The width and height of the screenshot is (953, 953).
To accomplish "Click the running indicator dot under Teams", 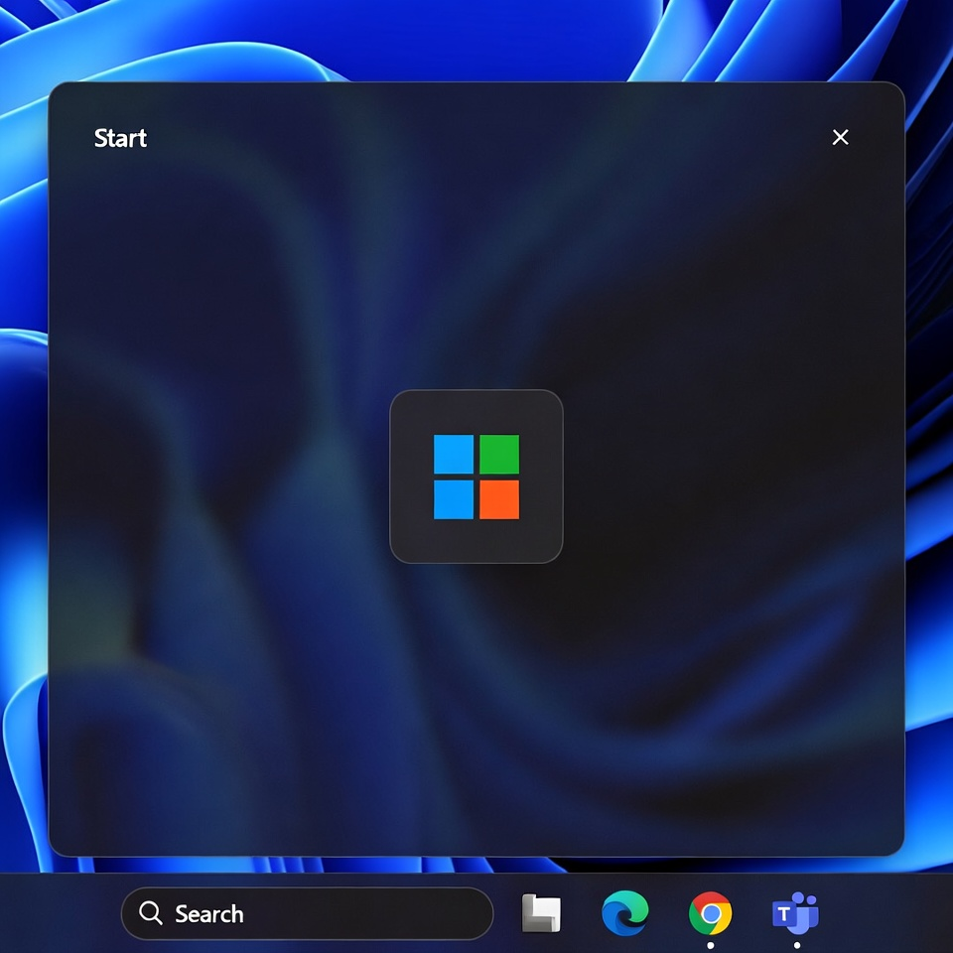I will (796, 945).
